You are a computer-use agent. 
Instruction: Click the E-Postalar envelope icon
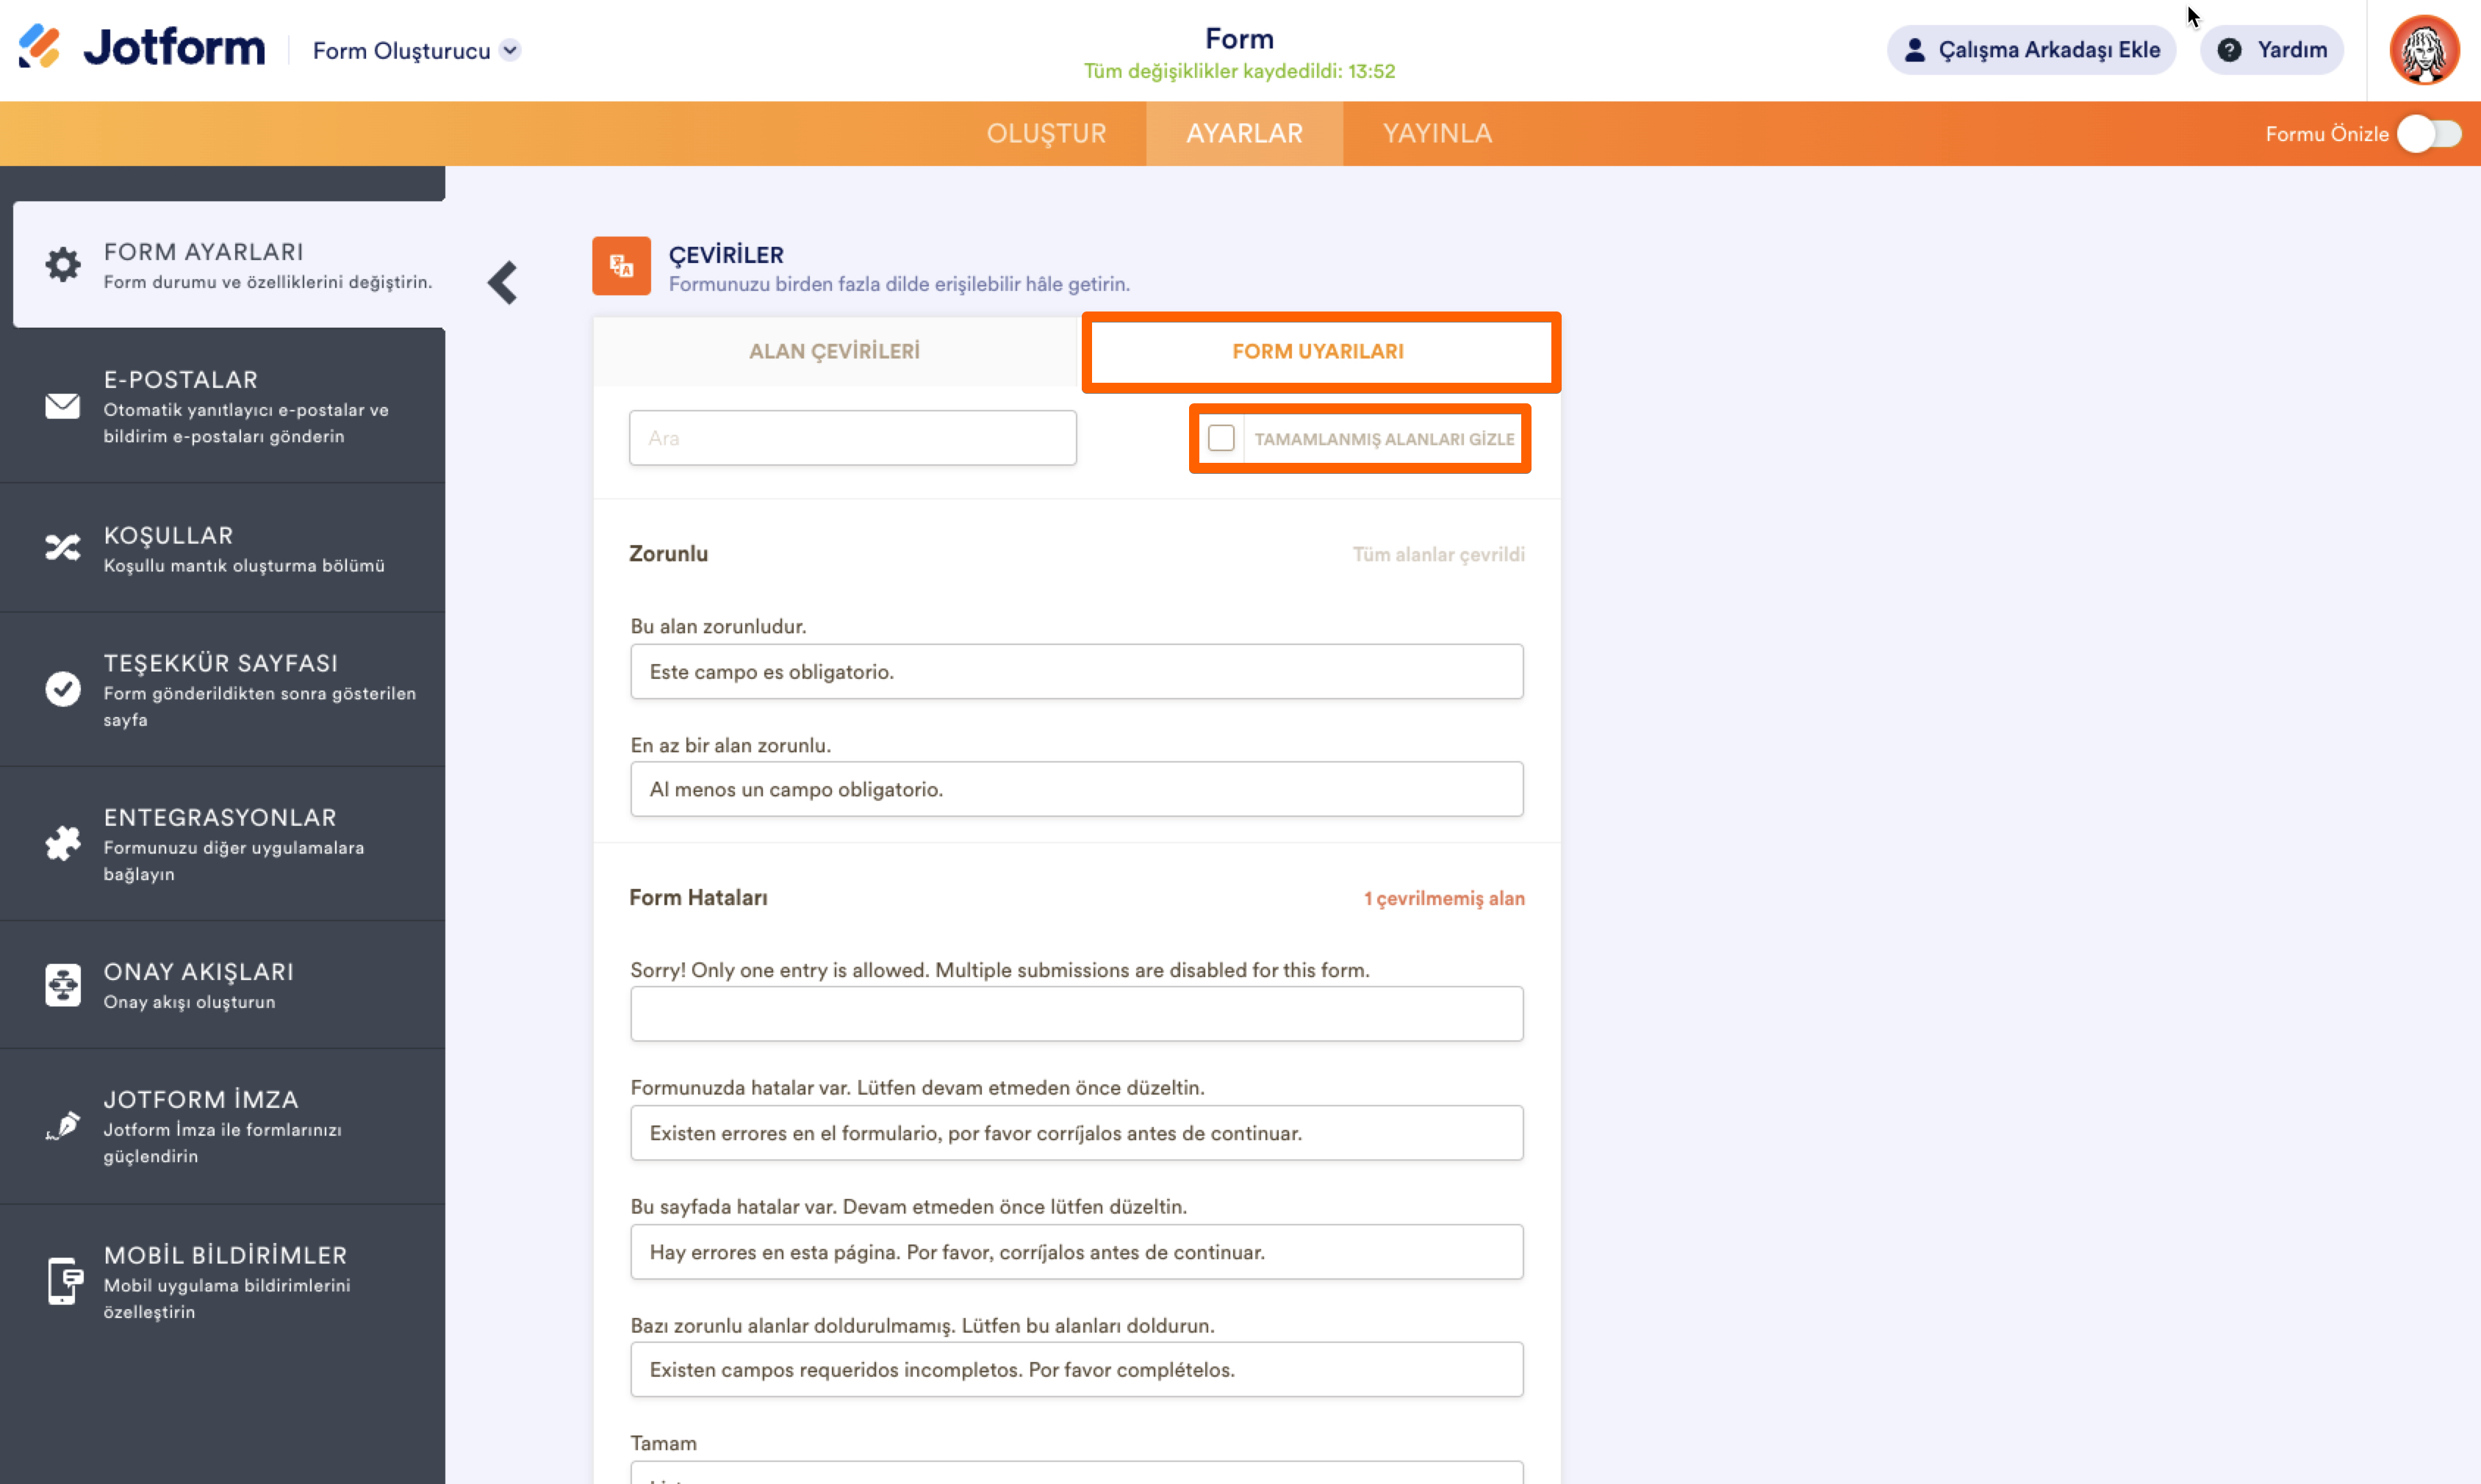click(x=62, y=406)
